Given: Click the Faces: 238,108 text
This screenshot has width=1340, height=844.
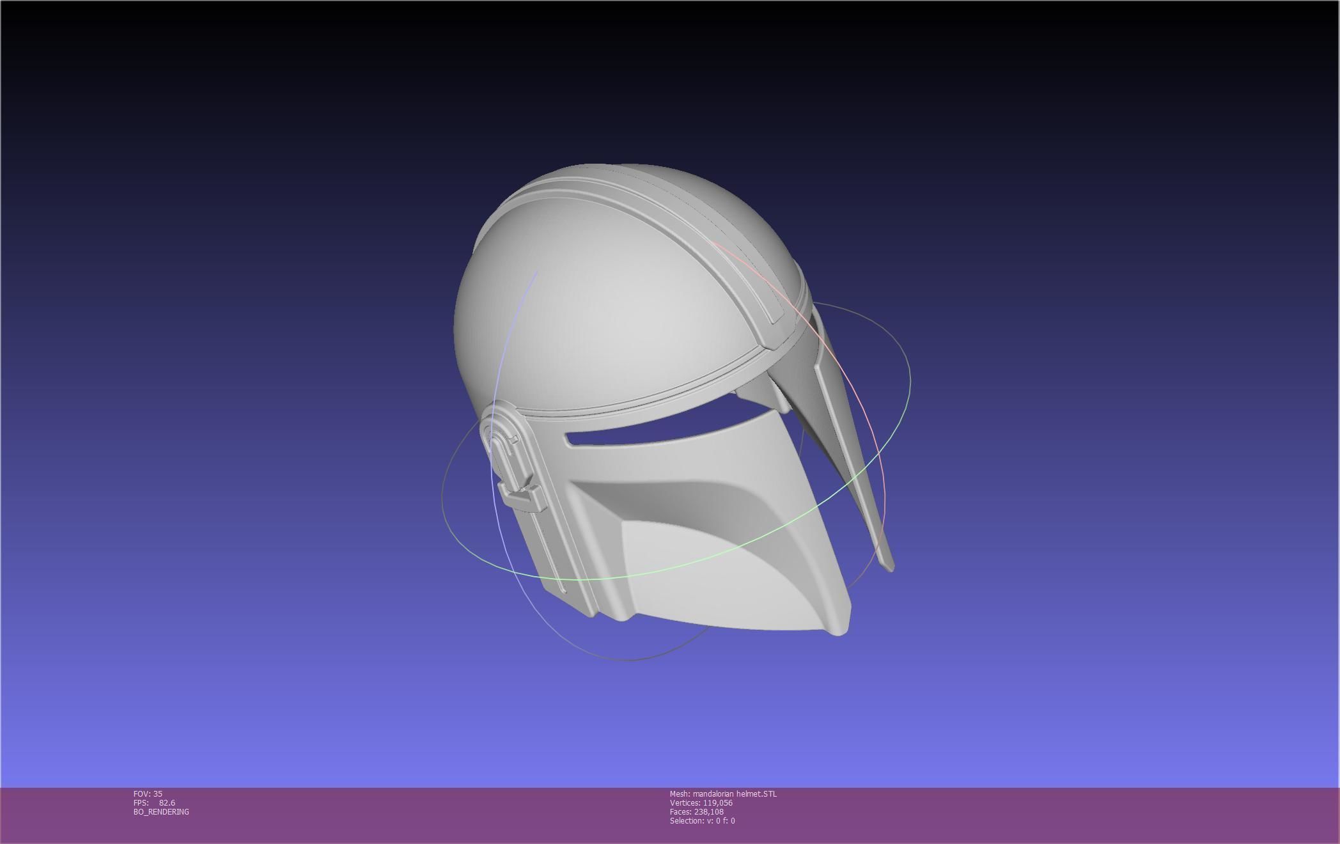Looking at the screenshot, I should point(696,811).
